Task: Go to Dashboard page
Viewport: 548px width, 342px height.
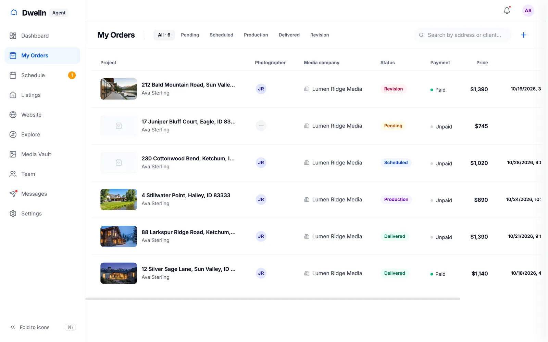Action: [42, 36]
